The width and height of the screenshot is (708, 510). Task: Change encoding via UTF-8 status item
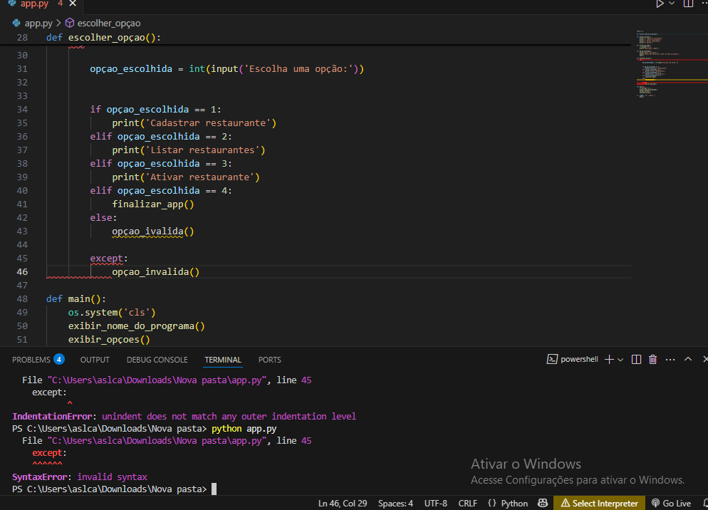(436, 503)
